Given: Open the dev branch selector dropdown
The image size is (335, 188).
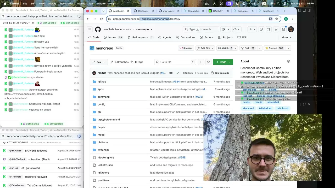Looking at the screenshot, I should click(x=99, y=62).
